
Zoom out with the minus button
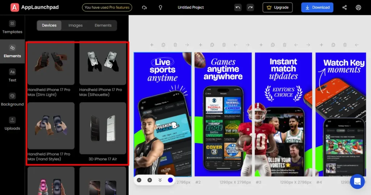139,180
